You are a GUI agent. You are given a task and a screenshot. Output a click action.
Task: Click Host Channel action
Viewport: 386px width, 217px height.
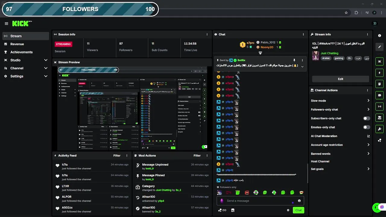pyautogui.click(x=320, y=161)
